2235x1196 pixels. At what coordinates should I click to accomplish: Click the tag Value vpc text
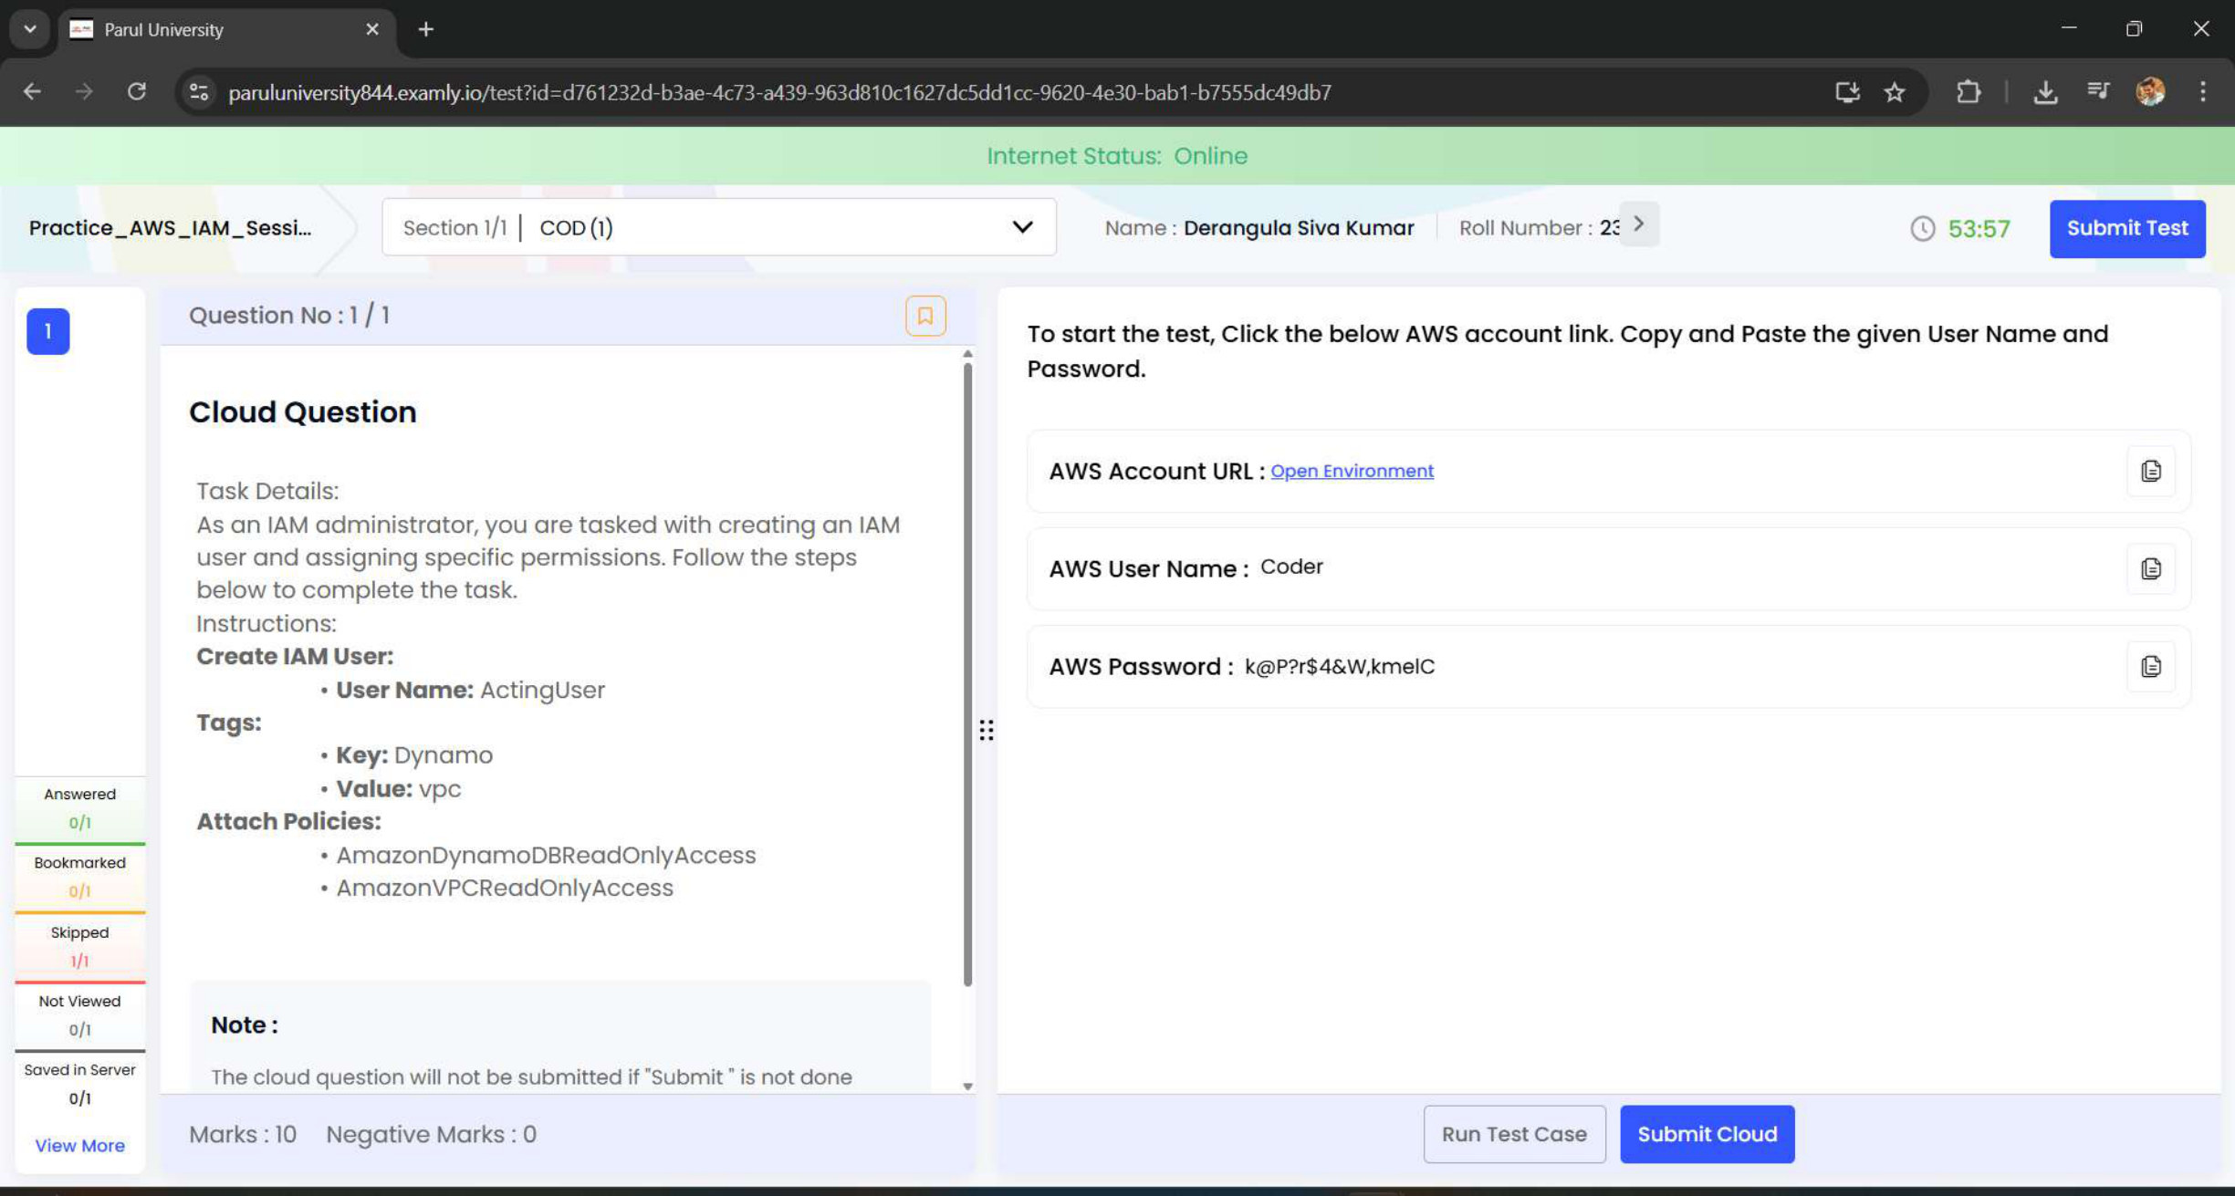pos(399,788)
